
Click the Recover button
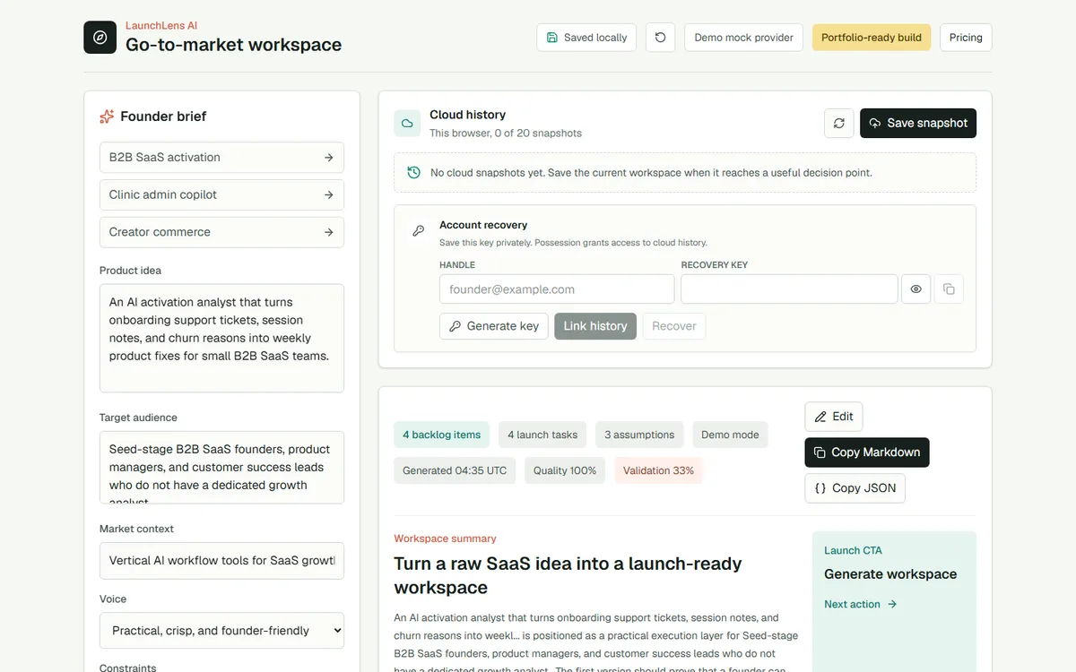(674, 326)
